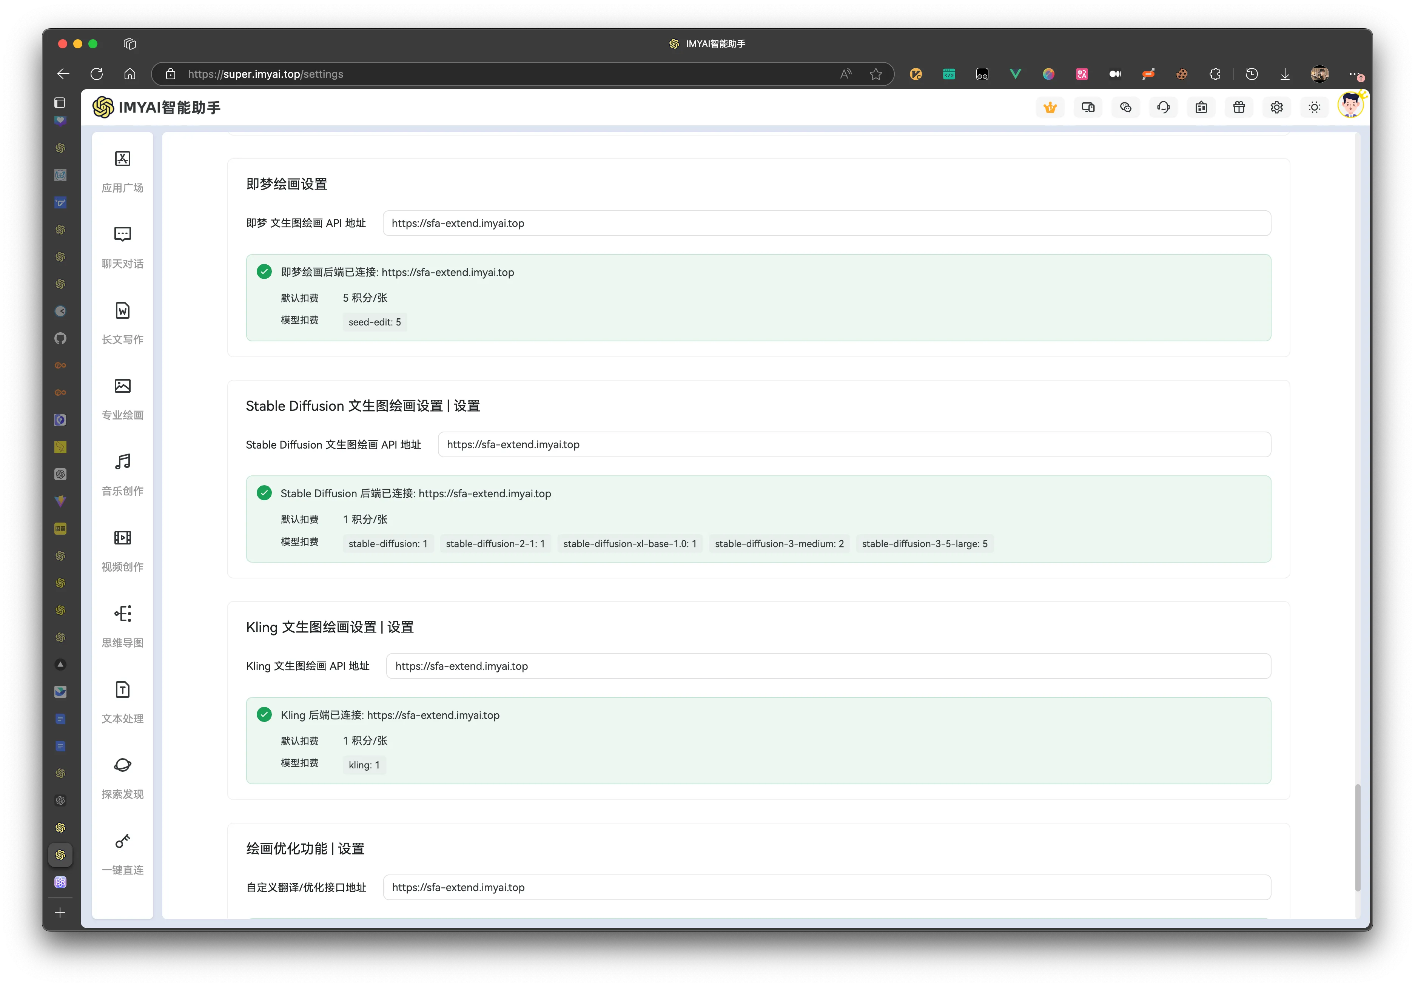Click browser back arrow
Viewport: 1415px width, 987px height.
[x=63, y=74]
